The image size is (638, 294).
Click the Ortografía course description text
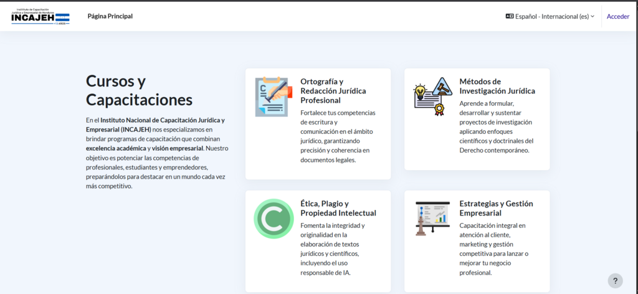(338, 136)
